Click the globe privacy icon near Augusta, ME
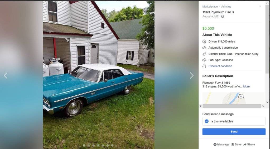This screenshot has height=149, width=270. coord(223,17)
